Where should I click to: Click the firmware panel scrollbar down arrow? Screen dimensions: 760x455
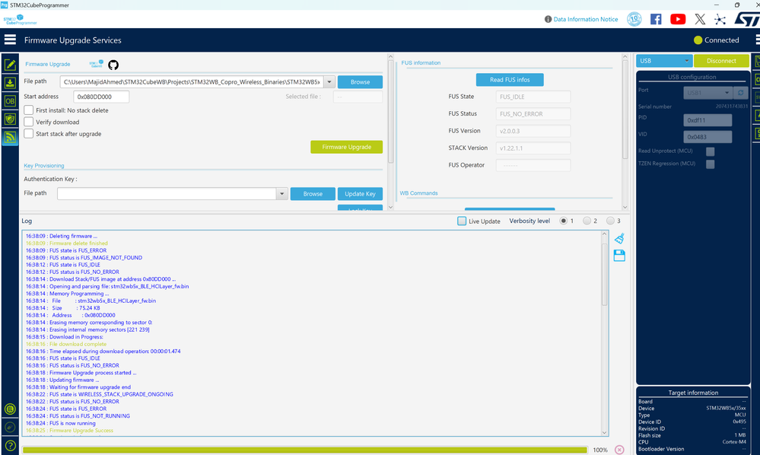pos(391,208)
